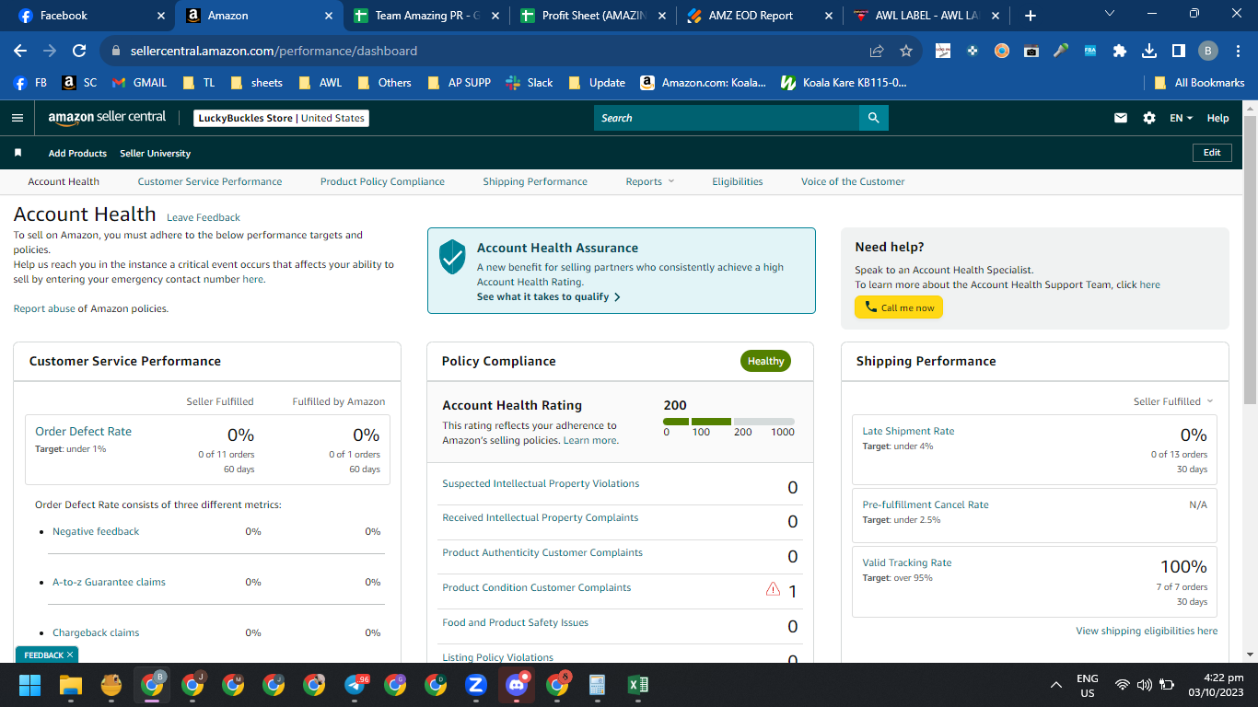Bookmark this page with star icon
This screenshot has height=707, width=1258.
pos(906,52)
